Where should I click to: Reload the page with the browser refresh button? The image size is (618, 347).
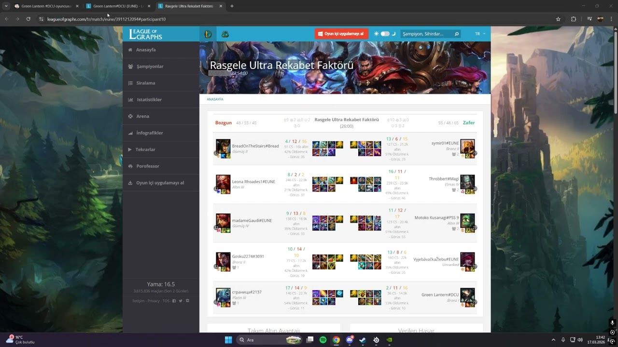[x=28, y=19]
